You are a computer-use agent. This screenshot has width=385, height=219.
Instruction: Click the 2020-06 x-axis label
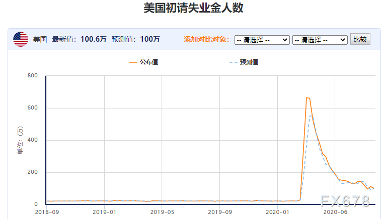[x=335, y=212]
